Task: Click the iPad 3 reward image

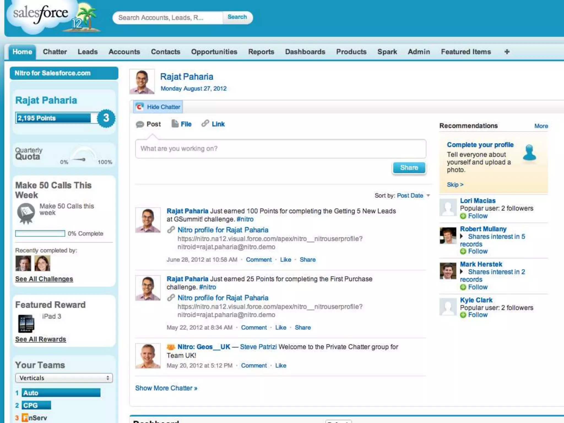Action: pyautogui.click(x=26, y=324)
